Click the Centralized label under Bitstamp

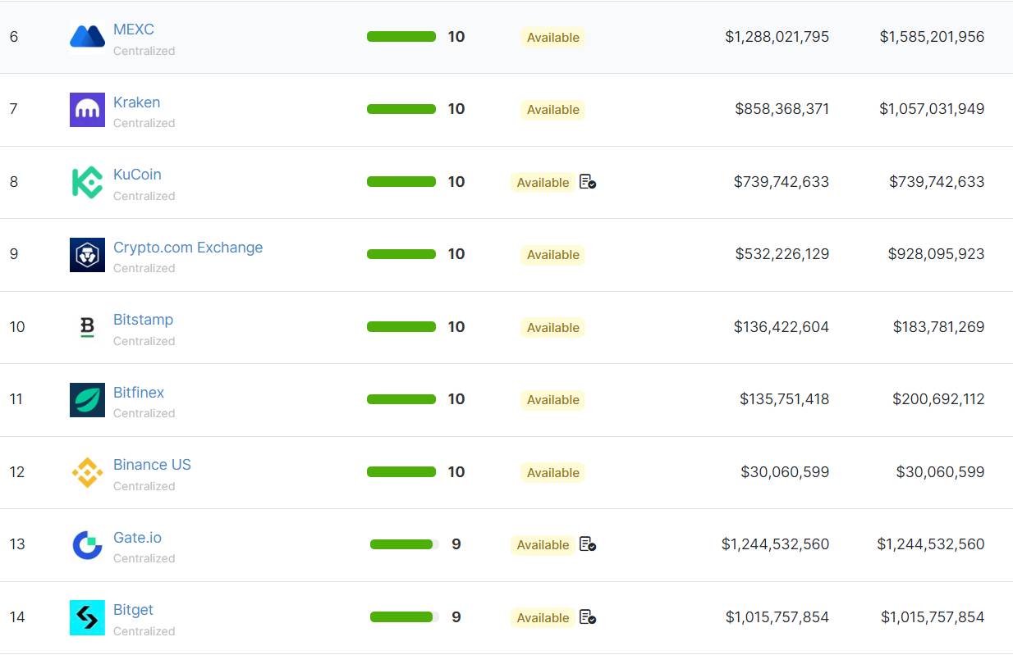point(144,341)
